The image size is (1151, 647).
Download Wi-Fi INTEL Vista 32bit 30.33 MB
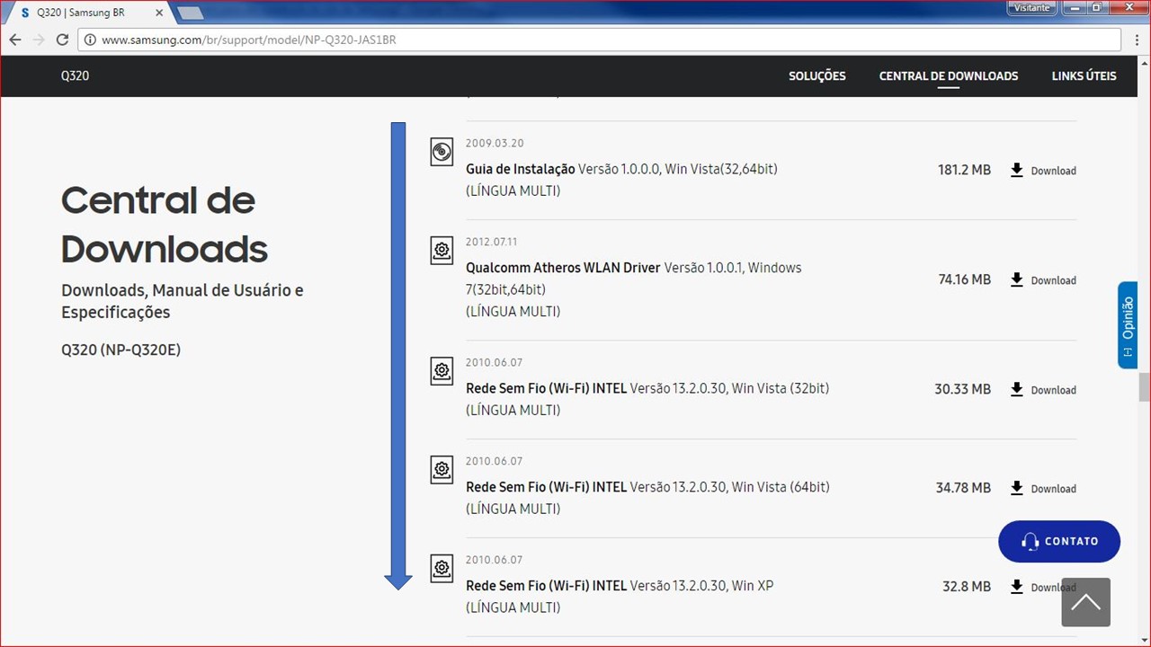point(1043,390)
